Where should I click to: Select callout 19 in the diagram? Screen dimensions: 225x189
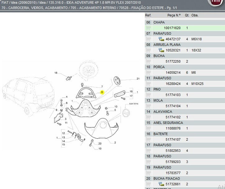100,149
